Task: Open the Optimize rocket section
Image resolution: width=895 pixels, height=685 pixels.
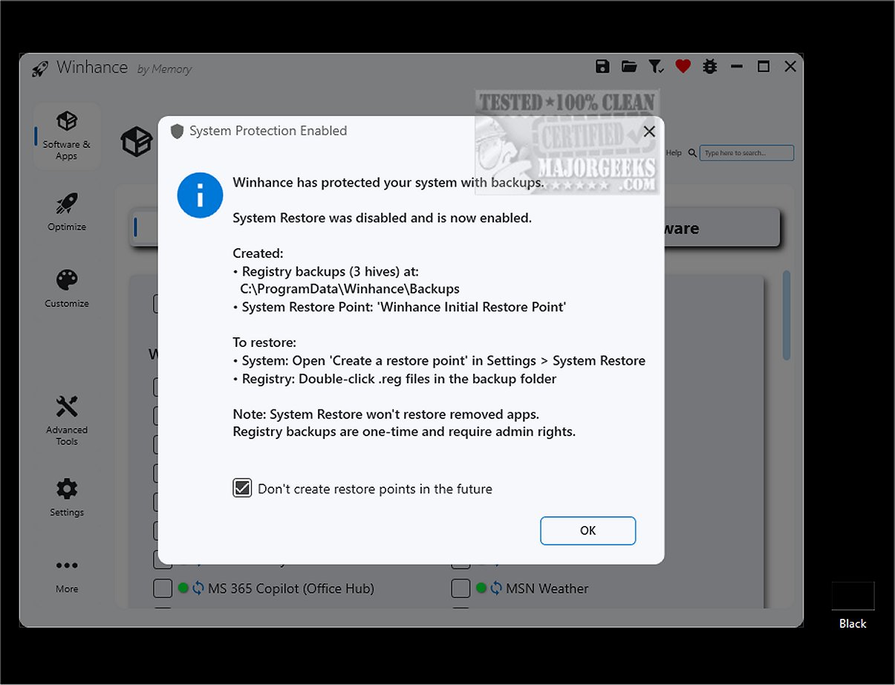Action: [67, 212]
